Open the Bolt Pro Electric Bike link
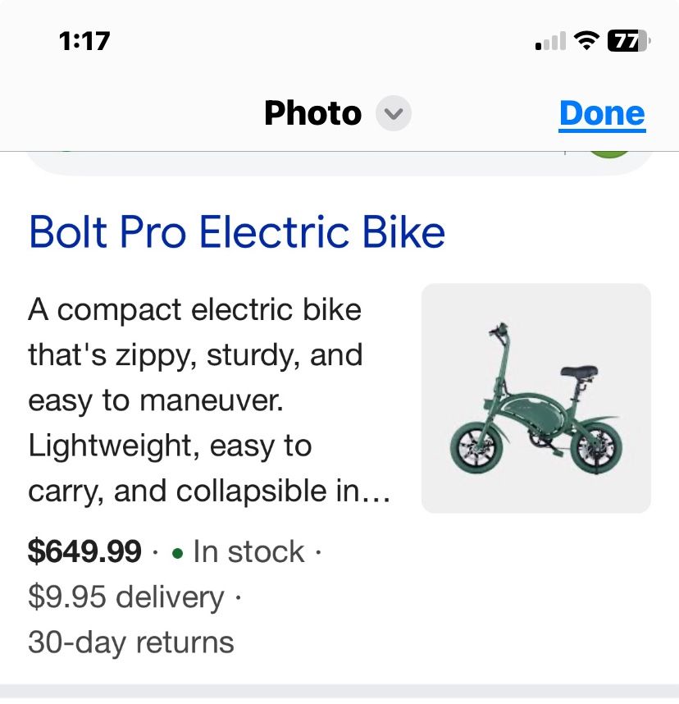 237,232
